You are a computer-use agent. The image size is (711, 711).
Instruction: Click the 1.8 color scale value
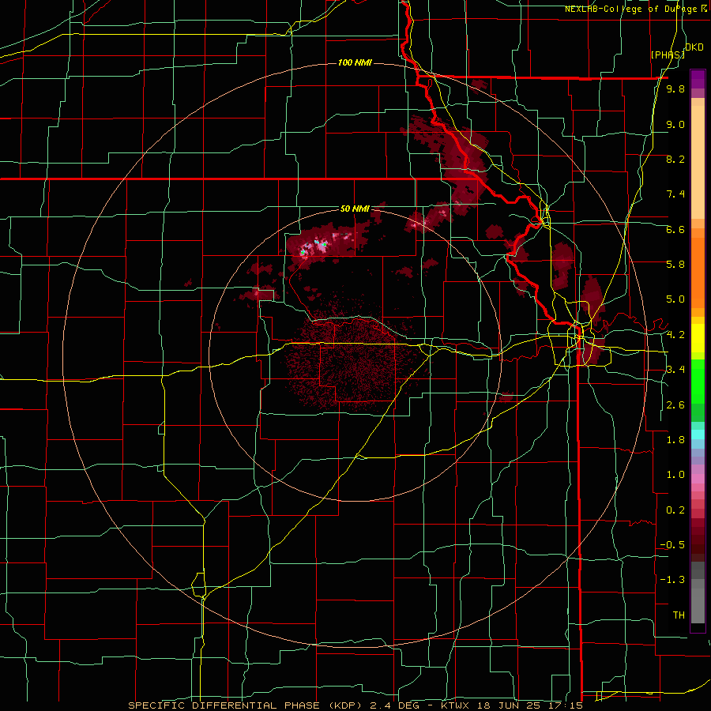[675, 440]
